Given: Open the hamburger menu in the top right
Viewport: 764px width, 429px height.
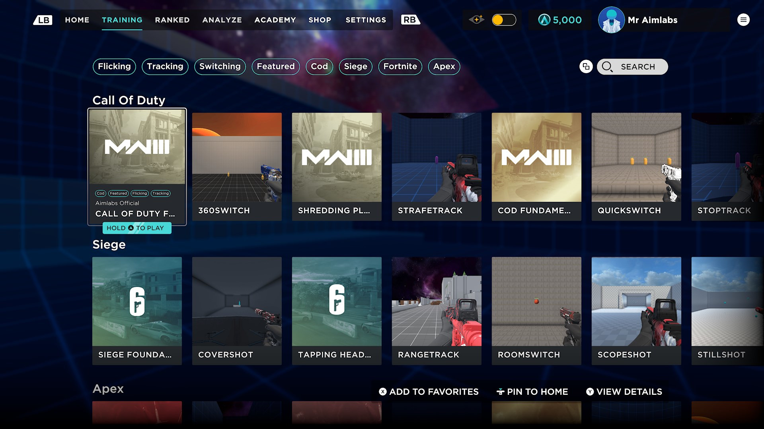Looking at the screenshot, I should coord(743,19).
